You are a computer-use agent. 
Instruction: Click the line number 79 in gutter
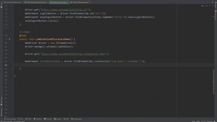[6, 39]
